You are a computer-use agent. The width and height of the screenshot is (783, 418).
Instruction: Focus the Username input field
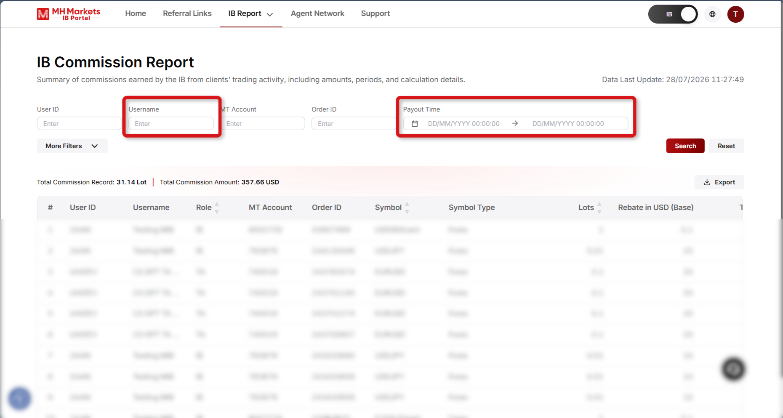tap(171, 123)
